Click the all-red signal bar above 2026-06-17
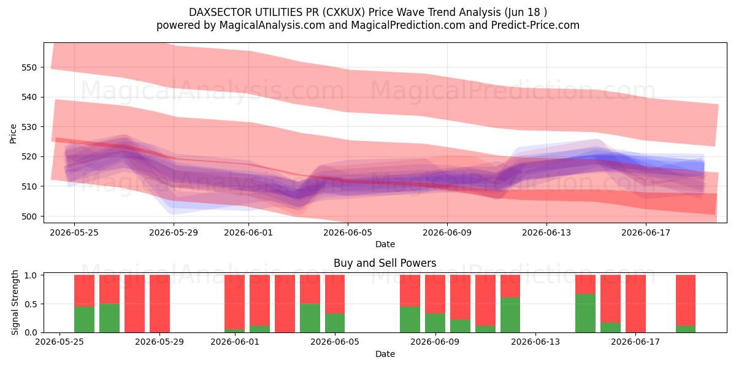Screen dimensions: 736x368 click(635, 304)
